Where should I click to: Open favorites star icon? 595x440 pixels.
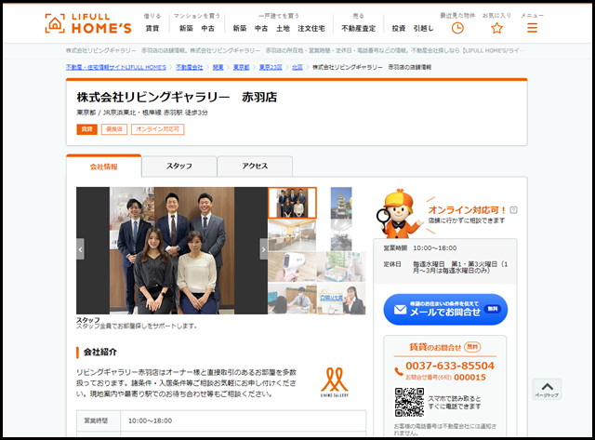[496, 28]
